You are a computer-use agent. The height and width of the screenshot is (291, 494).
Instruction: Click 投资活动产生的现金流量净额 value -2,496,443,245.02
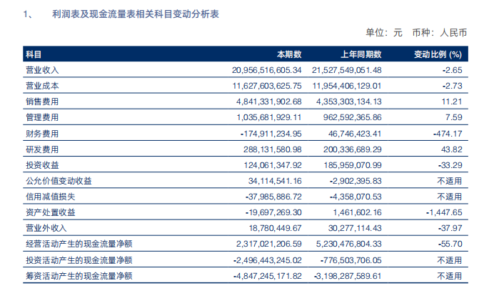tap(268, 260)
